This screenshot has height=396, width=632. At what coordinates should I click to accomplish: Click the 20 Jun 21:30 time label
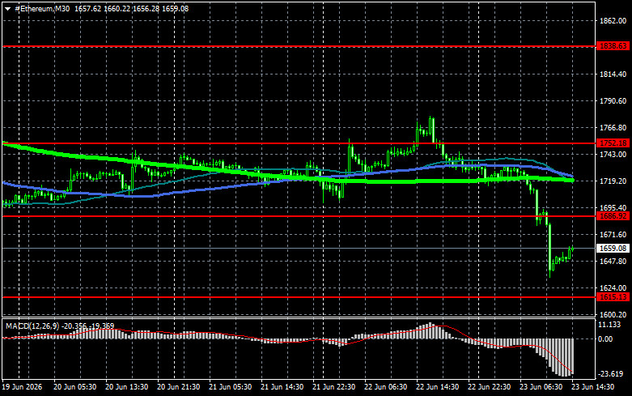coord(179,387)
